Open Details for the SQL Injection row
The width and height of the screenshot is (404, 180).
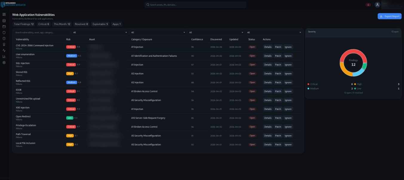(268, 65)
